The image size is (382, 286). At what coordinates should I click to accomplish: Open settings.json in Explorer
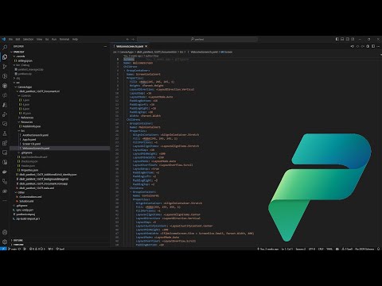point(25,60)
